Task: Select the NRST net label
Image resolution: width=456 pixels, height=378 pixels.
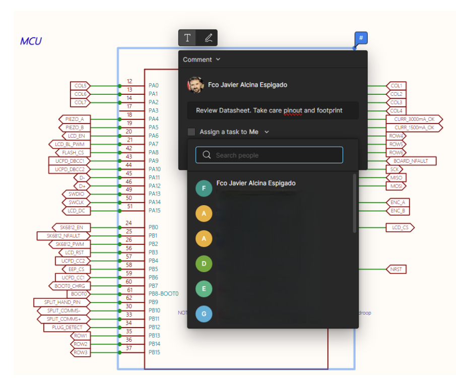Action: click(397, 269)
